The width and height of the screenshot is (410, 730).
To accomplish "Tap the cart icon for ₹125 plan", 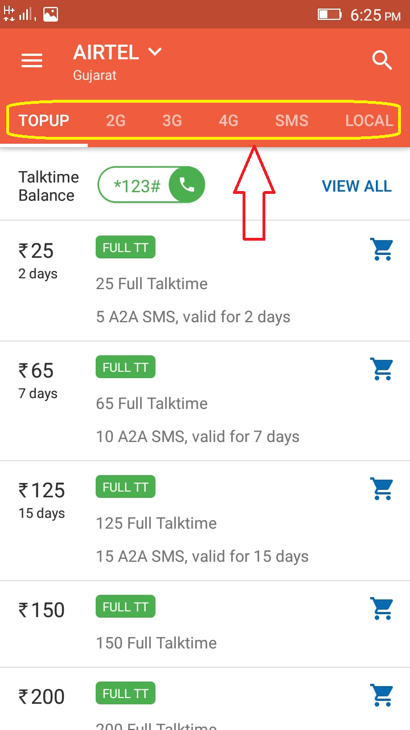I will point(382,489).
